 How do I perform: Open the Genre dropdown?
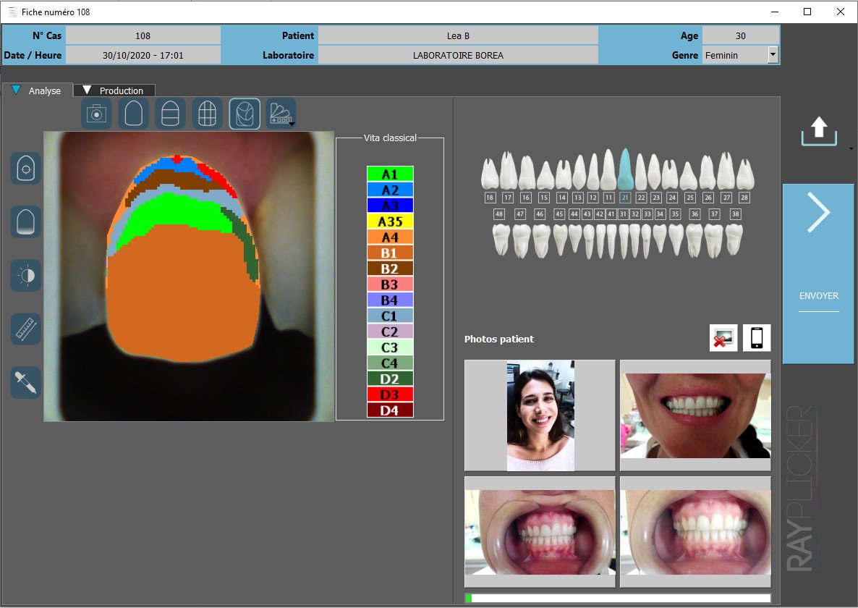click(x=773, y=54)
